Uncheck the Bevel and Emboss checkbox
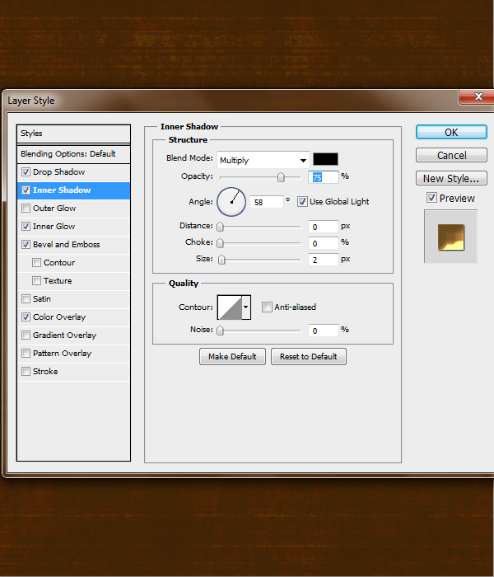This screenshot has height=577, width=494. 26,244
